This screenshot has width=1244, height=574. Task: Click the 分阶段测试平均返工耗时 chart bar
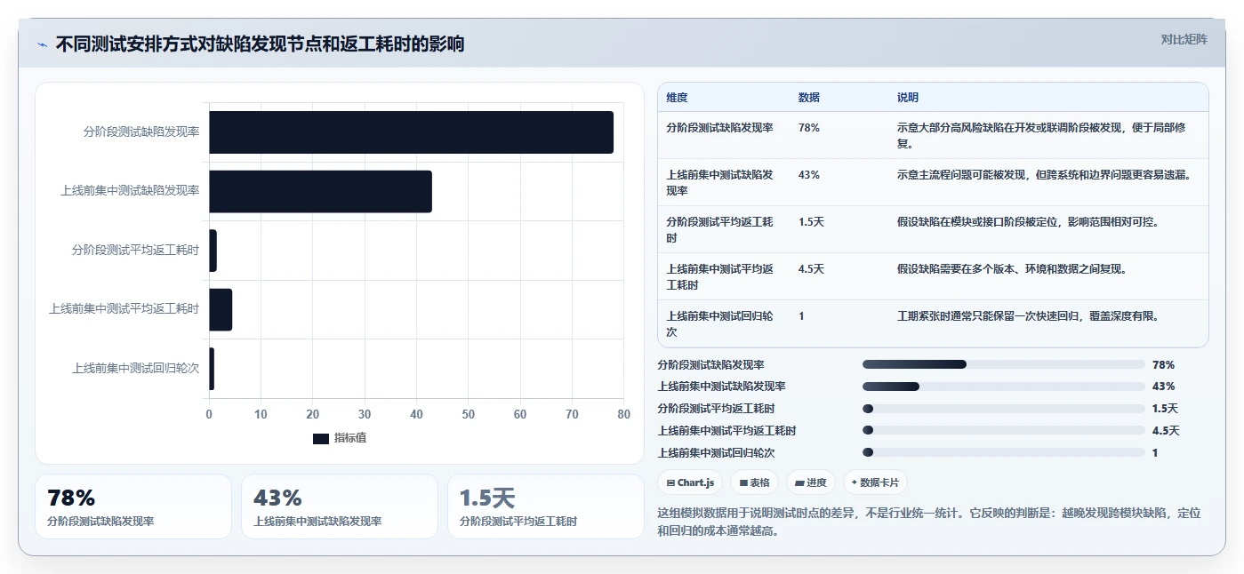coord(213,251)
